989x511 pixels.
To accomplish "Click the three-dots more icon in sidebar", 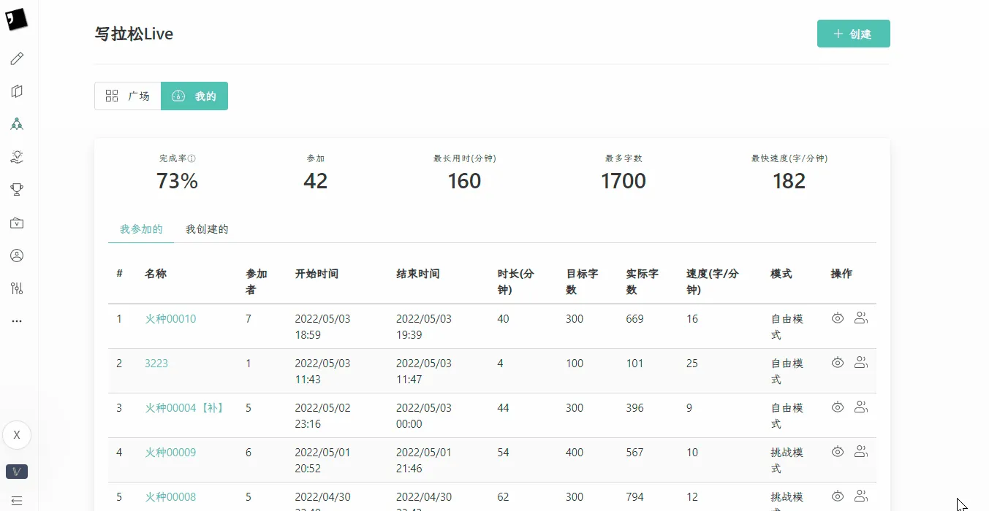I will click(x=17, y=320).
